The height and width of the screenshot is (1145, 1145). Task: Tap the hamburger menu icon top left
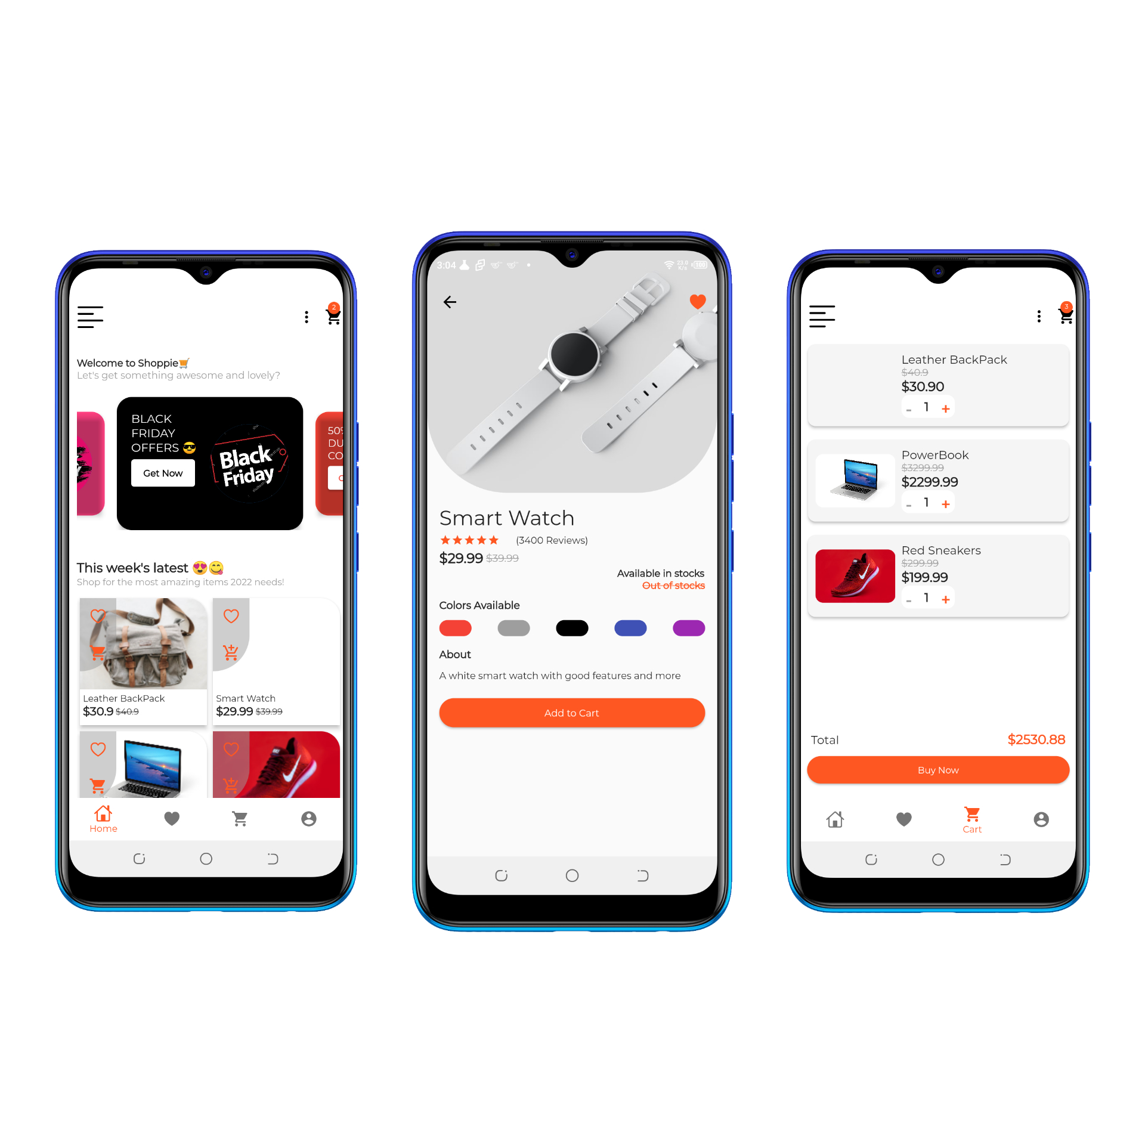91,317
